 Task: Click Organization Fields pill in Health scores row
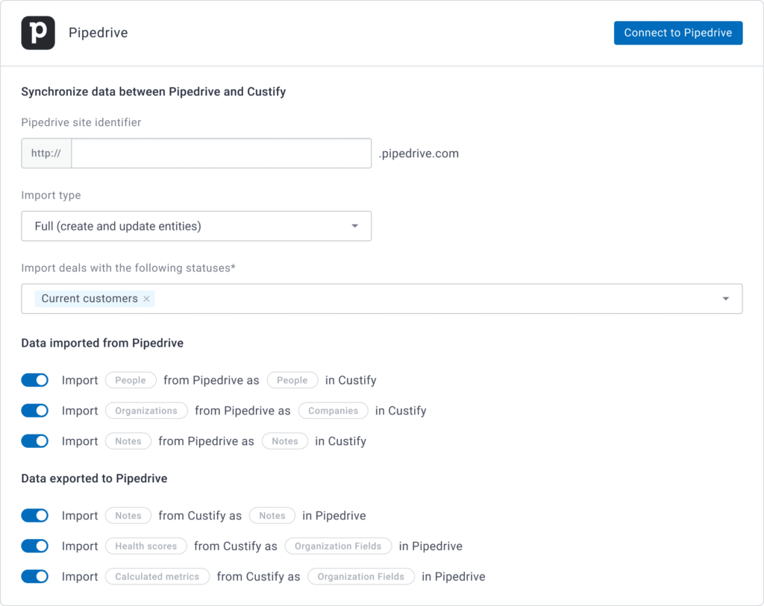[x=338, y=546]
